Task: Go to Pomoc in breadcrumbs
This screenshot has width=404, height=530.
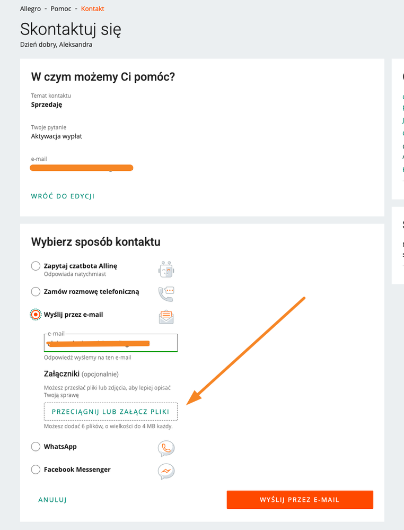Action: click(x=61, y=9)
